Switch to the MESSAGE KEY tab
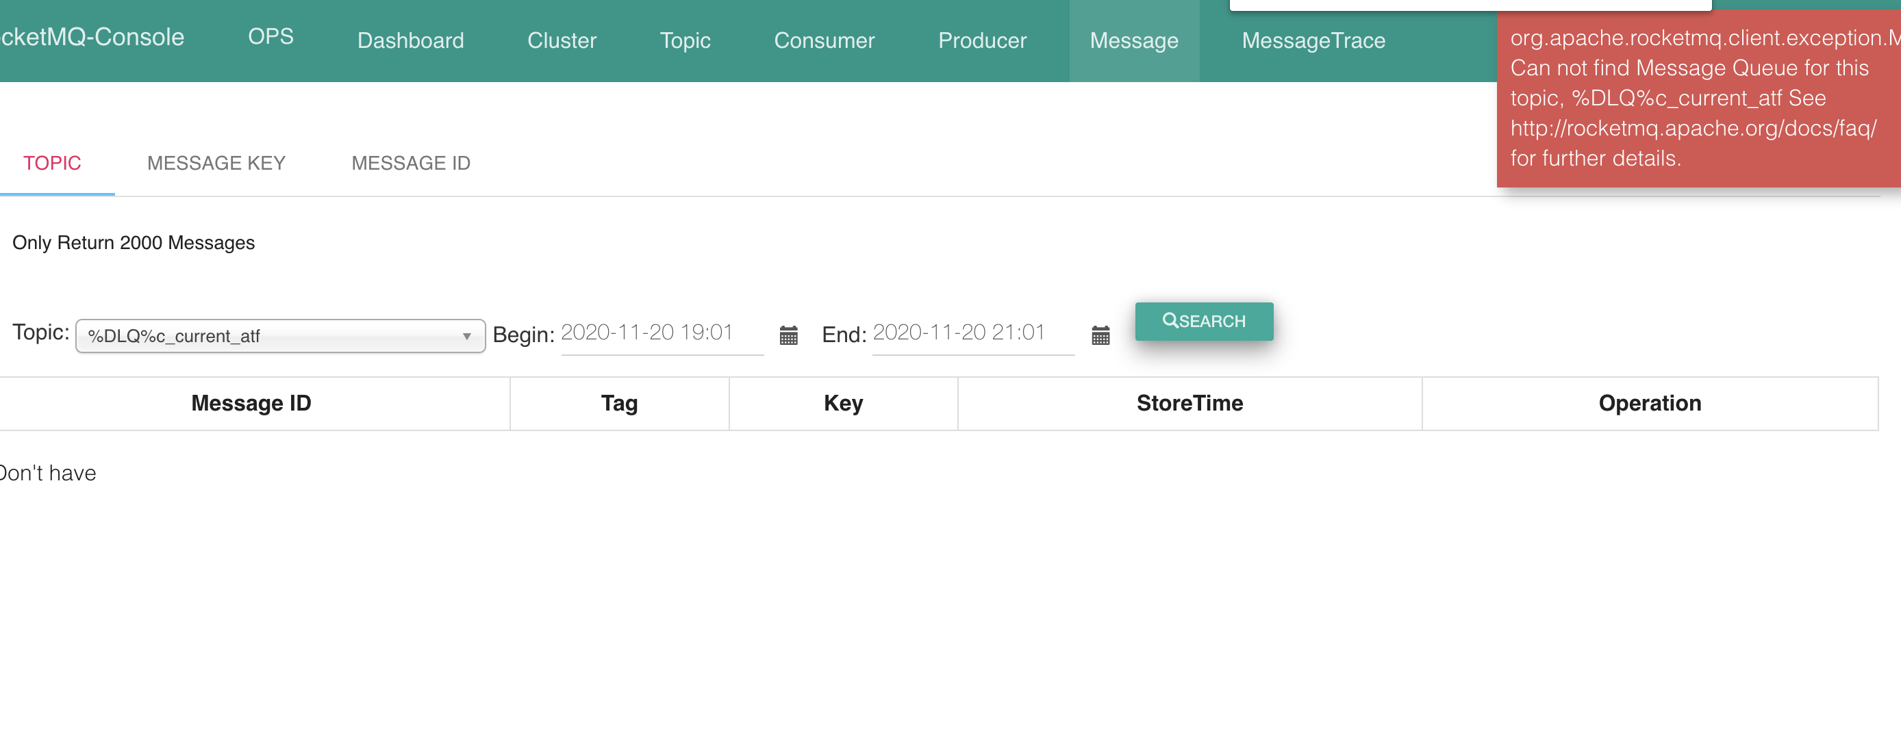This screenshot has height=739, width=1901. click(x=216, y=163)
